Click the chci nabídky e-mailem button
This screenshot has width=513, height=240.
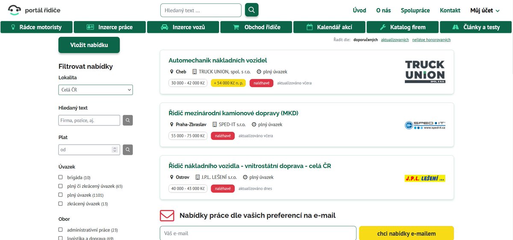(407, 234)
